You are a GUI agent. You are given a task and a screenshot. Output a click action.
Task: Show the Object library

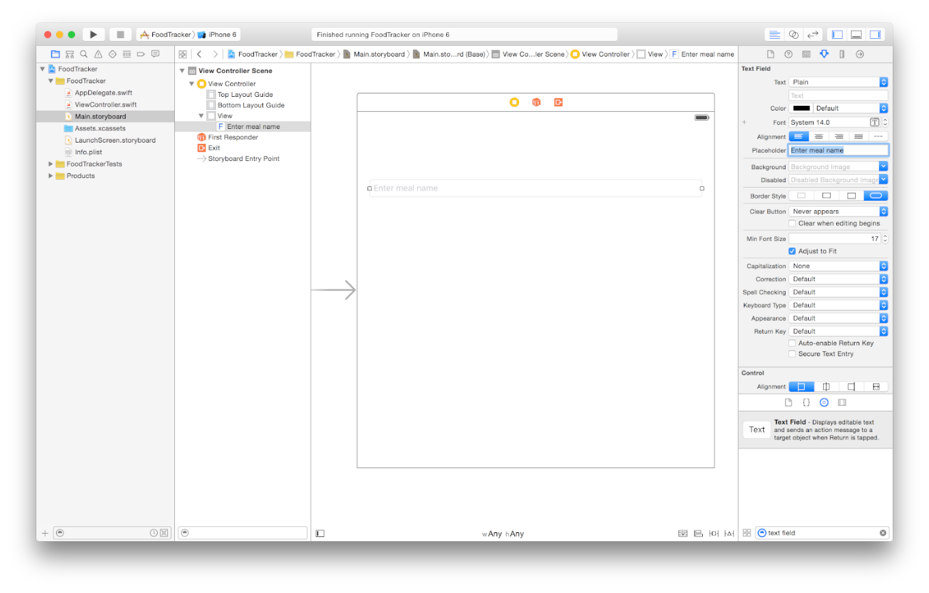pos(824,403)
